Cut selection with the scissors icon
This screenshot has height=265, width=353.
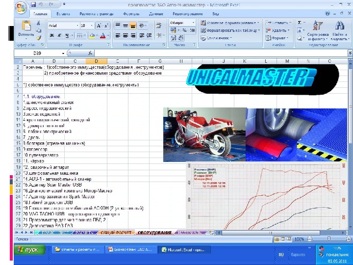[39, 23]
